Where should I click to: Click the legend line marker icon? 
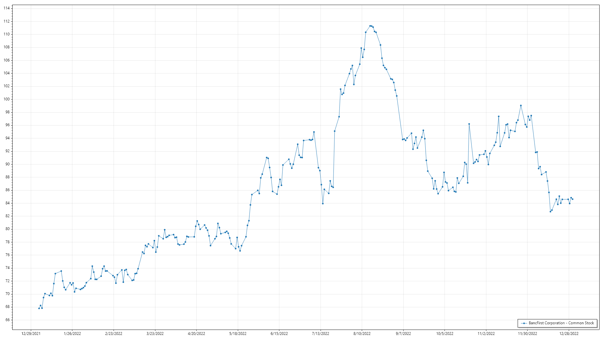coord(524,323)
